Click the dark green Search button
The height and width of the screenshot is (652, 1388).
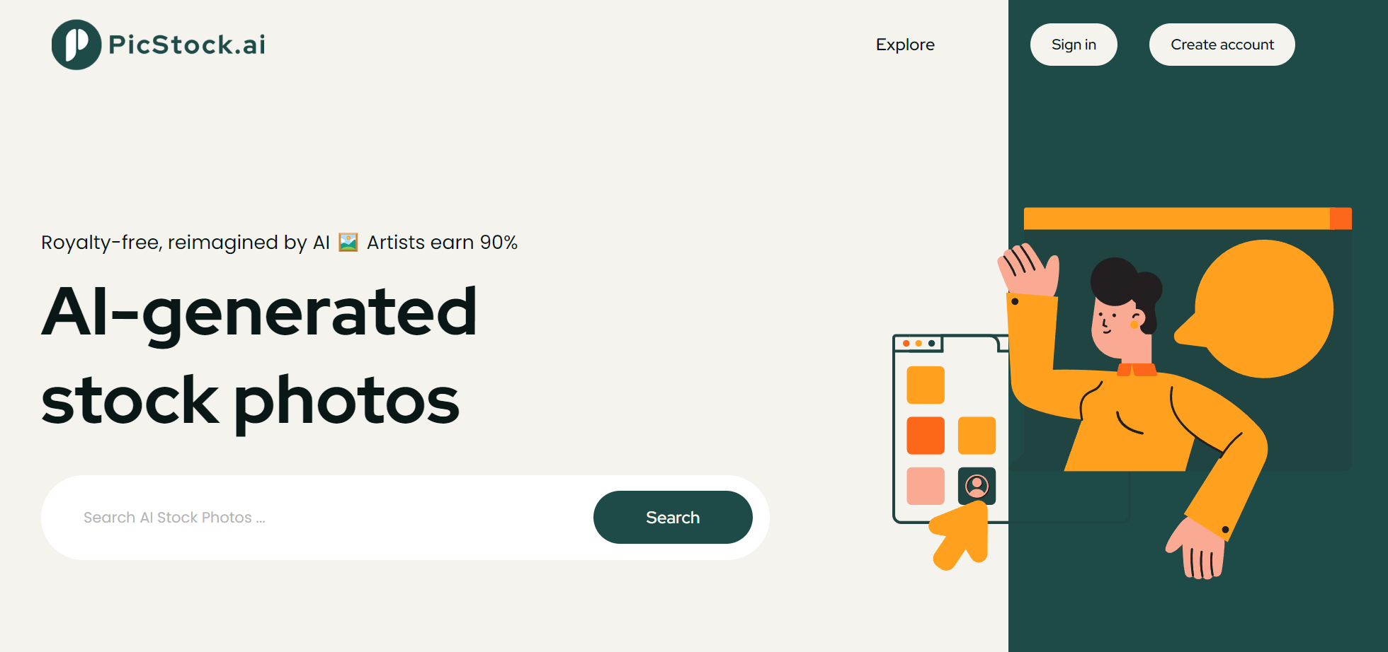coord(673,518)
